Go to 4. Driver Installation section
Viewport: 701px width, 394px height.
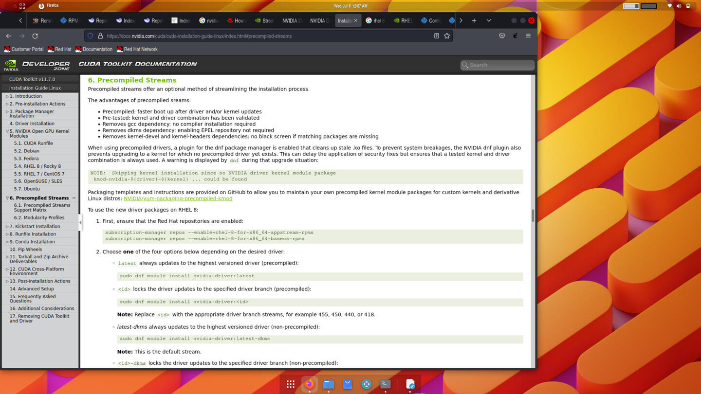[32, 124]
